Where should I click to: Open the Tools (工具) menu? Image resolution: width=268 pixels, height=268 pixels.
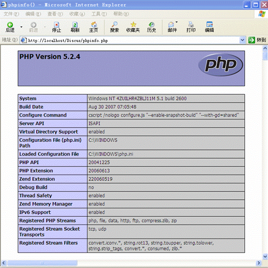pyautogui.click(x=99, y=14)
